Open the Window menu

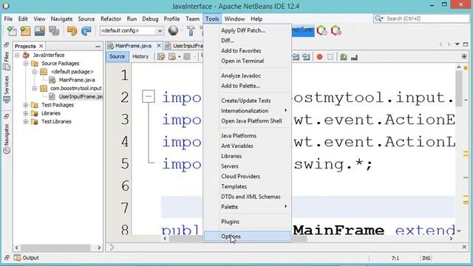[x=234, y=18]
